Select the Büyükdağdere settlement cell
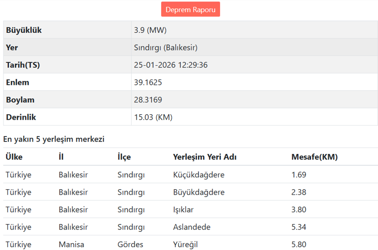Viewport: 378px width, 250px height. 199,192
